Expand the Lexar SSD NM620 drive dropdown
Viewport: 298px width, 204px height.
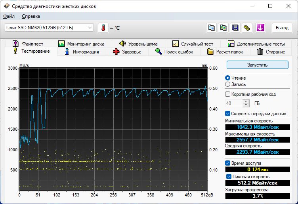click(90, 28)
